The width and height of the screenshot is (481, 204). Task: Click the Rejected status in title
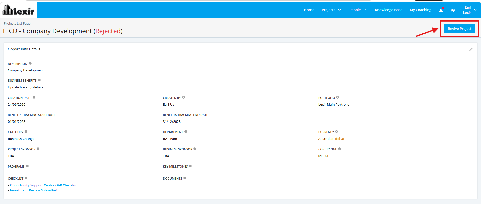108,31
